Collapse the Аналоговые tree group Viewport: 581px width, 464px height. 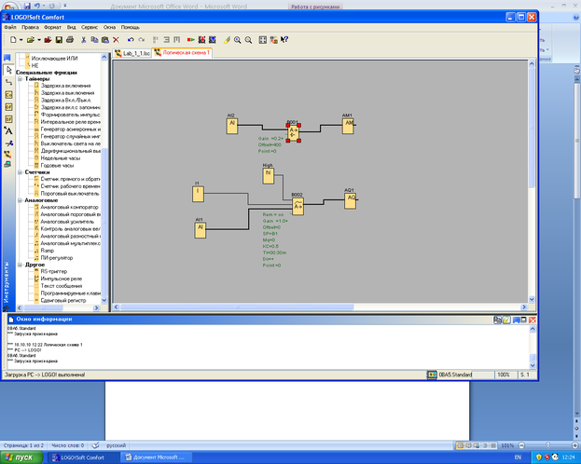pyautogui.click(x=20, y=200)
